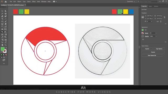Open the stroke weight dropdown
The height and width of the screenshot is (94, 168).
pos(156,33)
